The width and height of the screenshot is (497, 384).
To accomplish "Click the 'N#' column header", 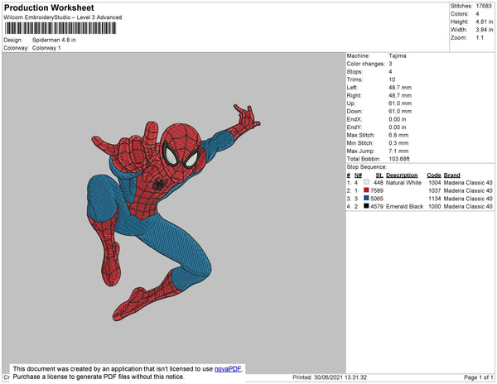I will [358, 175].
